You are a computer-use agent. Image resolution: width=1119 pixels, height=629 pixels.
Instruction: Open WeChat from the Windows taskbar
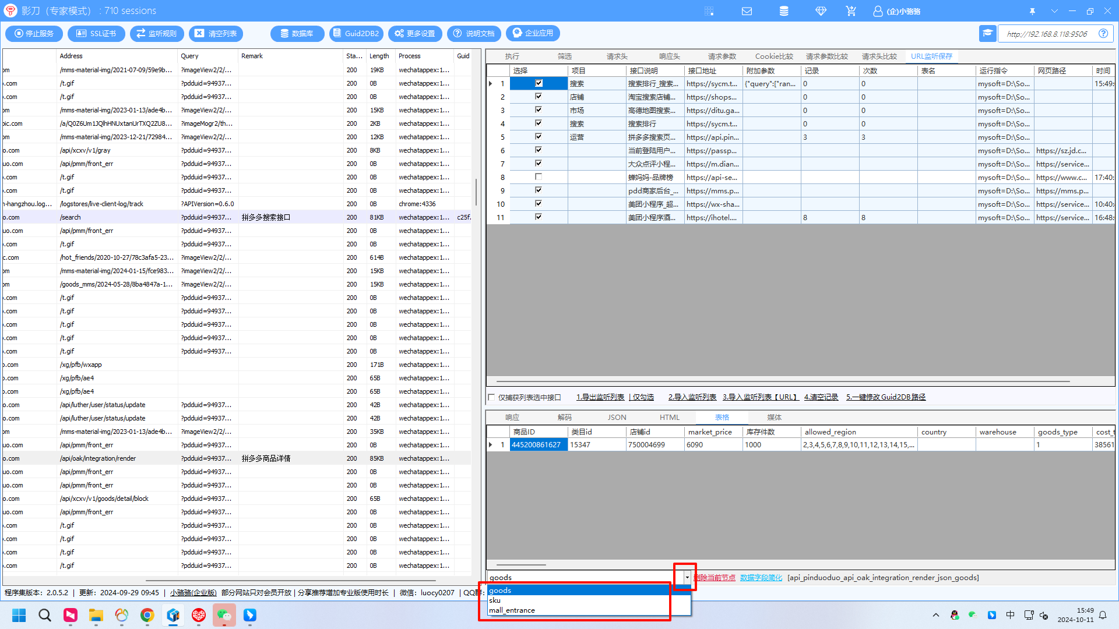coord(224,615)
